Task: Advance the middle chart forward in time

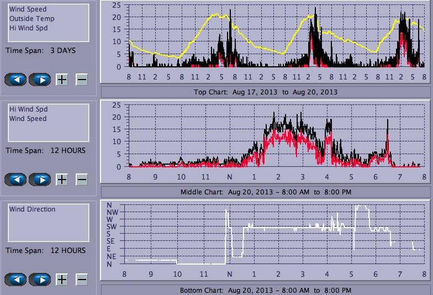Action: [40, 180]
